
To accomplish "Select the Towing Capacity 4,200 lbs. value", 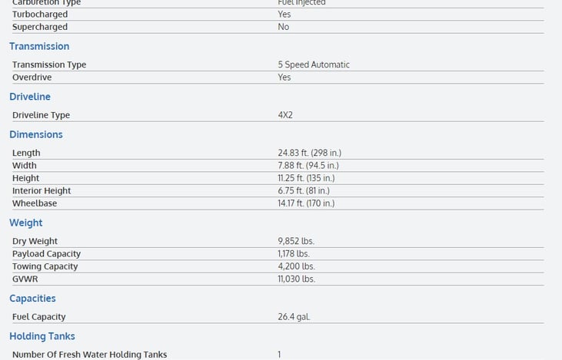I will pos(297,266).
